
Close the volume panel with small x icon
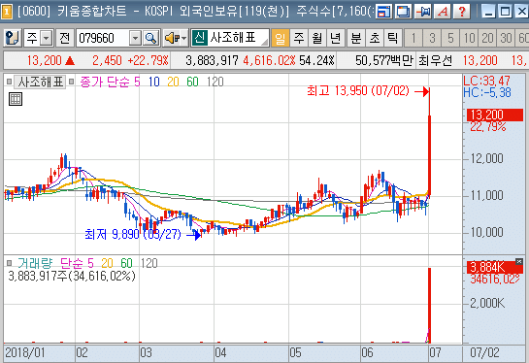[519, 261]
